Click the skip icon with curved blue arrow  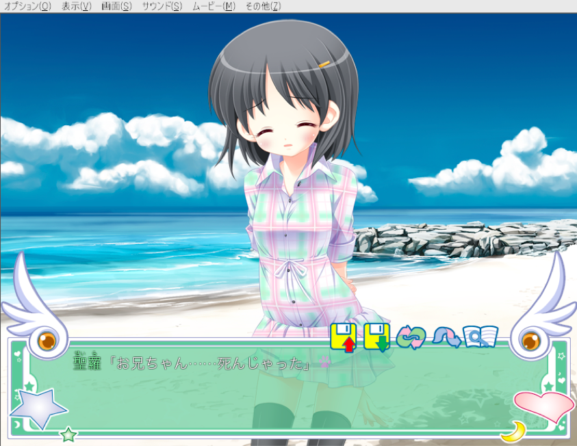446,337
